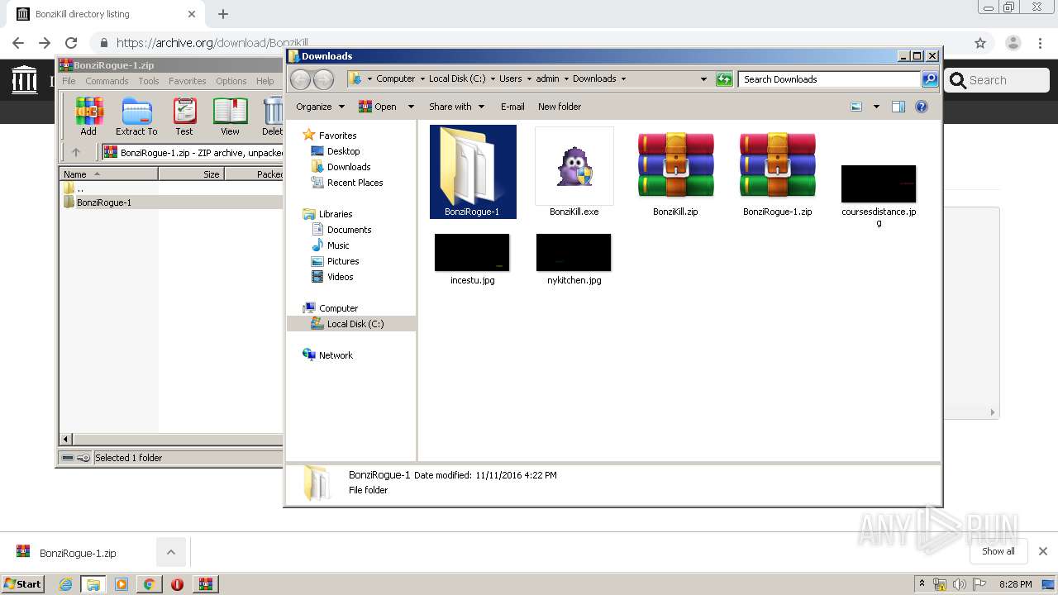
Task: Select the BonziKill.zip archive
Action: tap(675, 172)
